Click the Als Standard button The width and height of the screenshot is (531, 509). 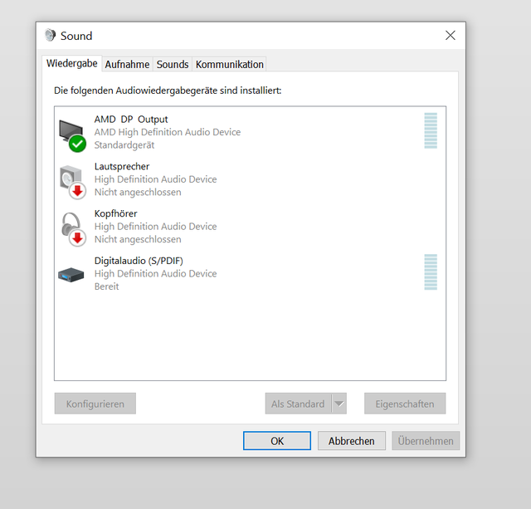click(x=298, y=404)
